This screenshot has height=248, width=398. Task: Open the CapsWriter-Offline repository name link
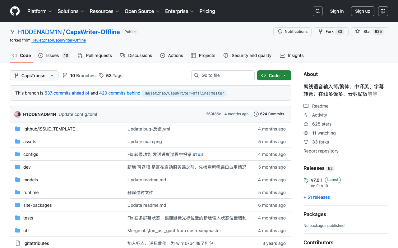click(x=93, y=32)
